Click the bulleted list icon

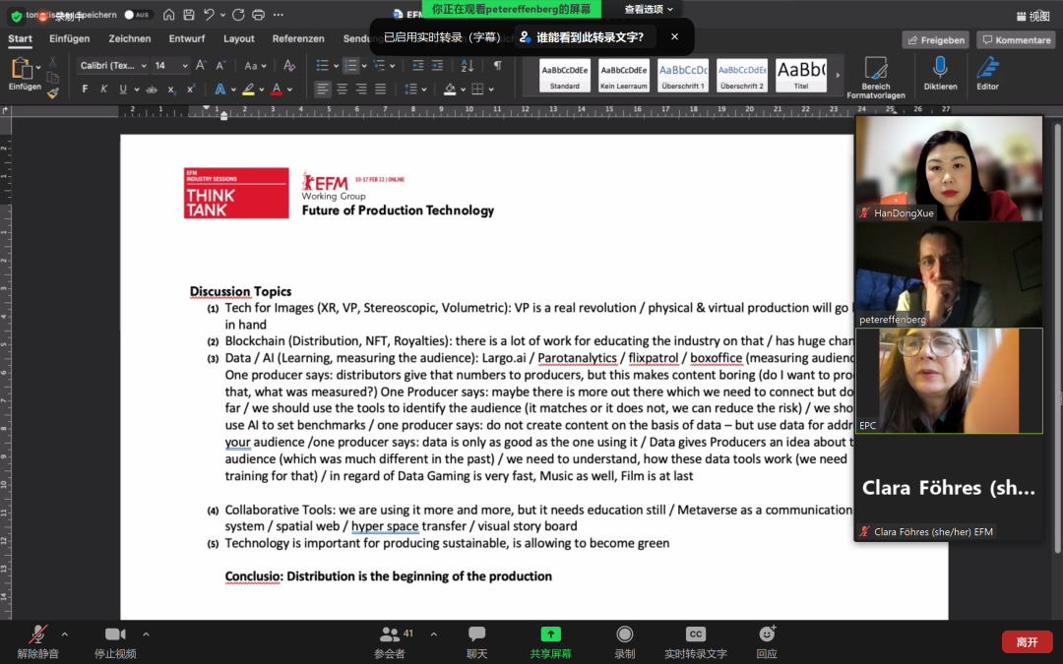(x=322, y=66)
